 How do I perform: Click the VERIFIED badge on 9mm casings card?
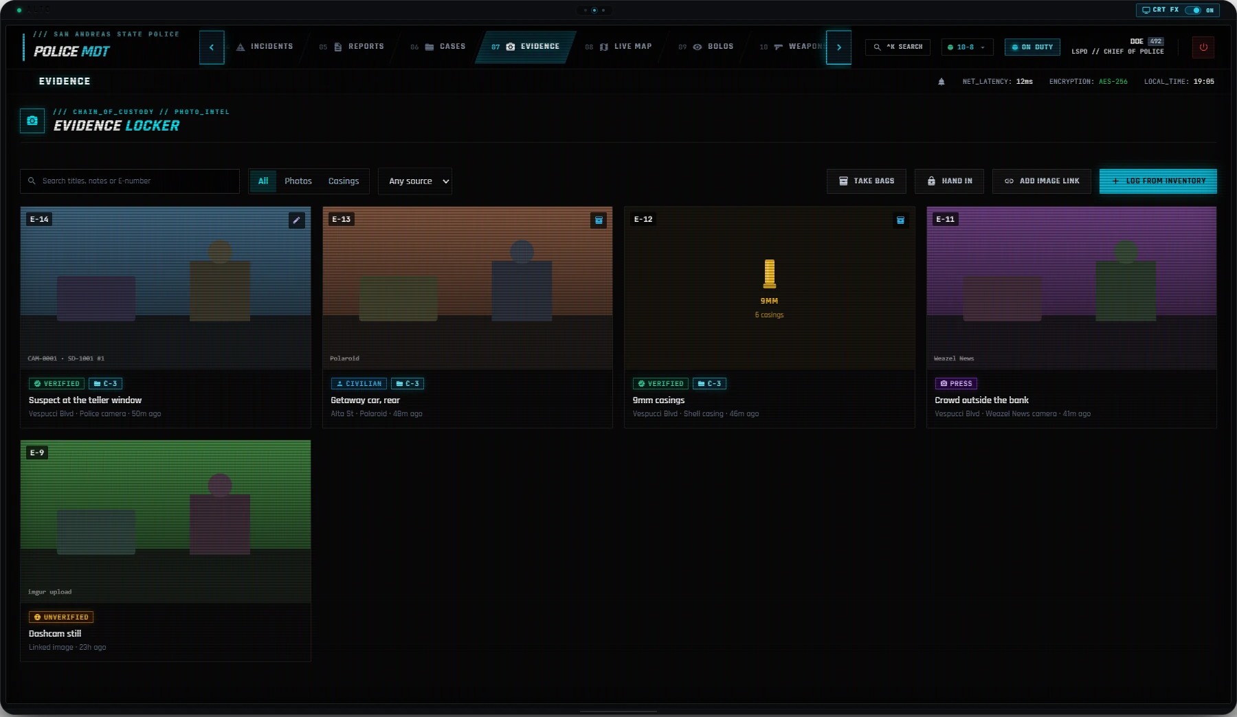[660, 384]
